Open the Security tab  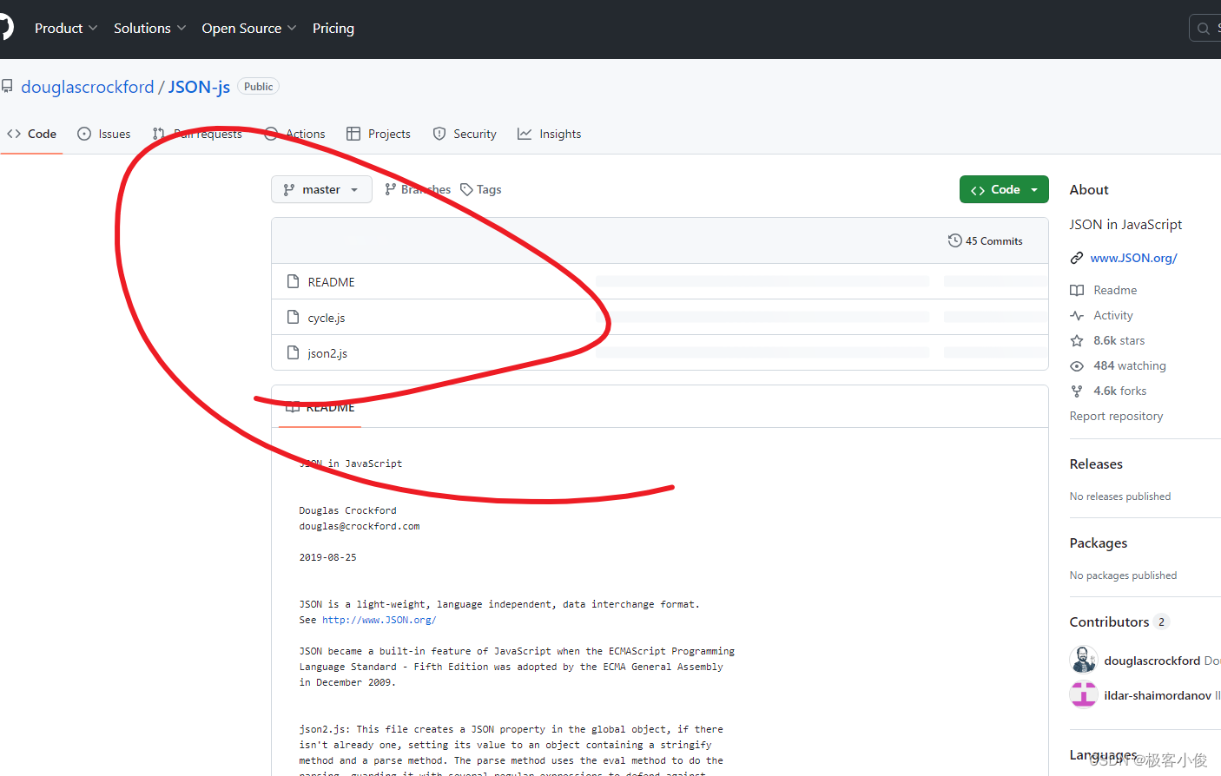[465, 134]
